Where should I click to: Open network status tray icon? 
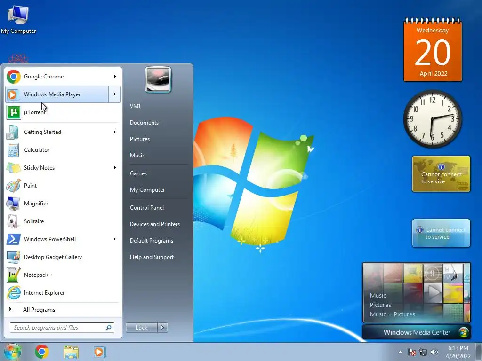(x=423, y=352)
